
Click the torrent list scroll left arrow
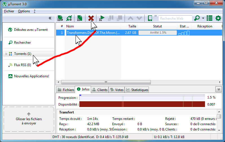(58, 82)
